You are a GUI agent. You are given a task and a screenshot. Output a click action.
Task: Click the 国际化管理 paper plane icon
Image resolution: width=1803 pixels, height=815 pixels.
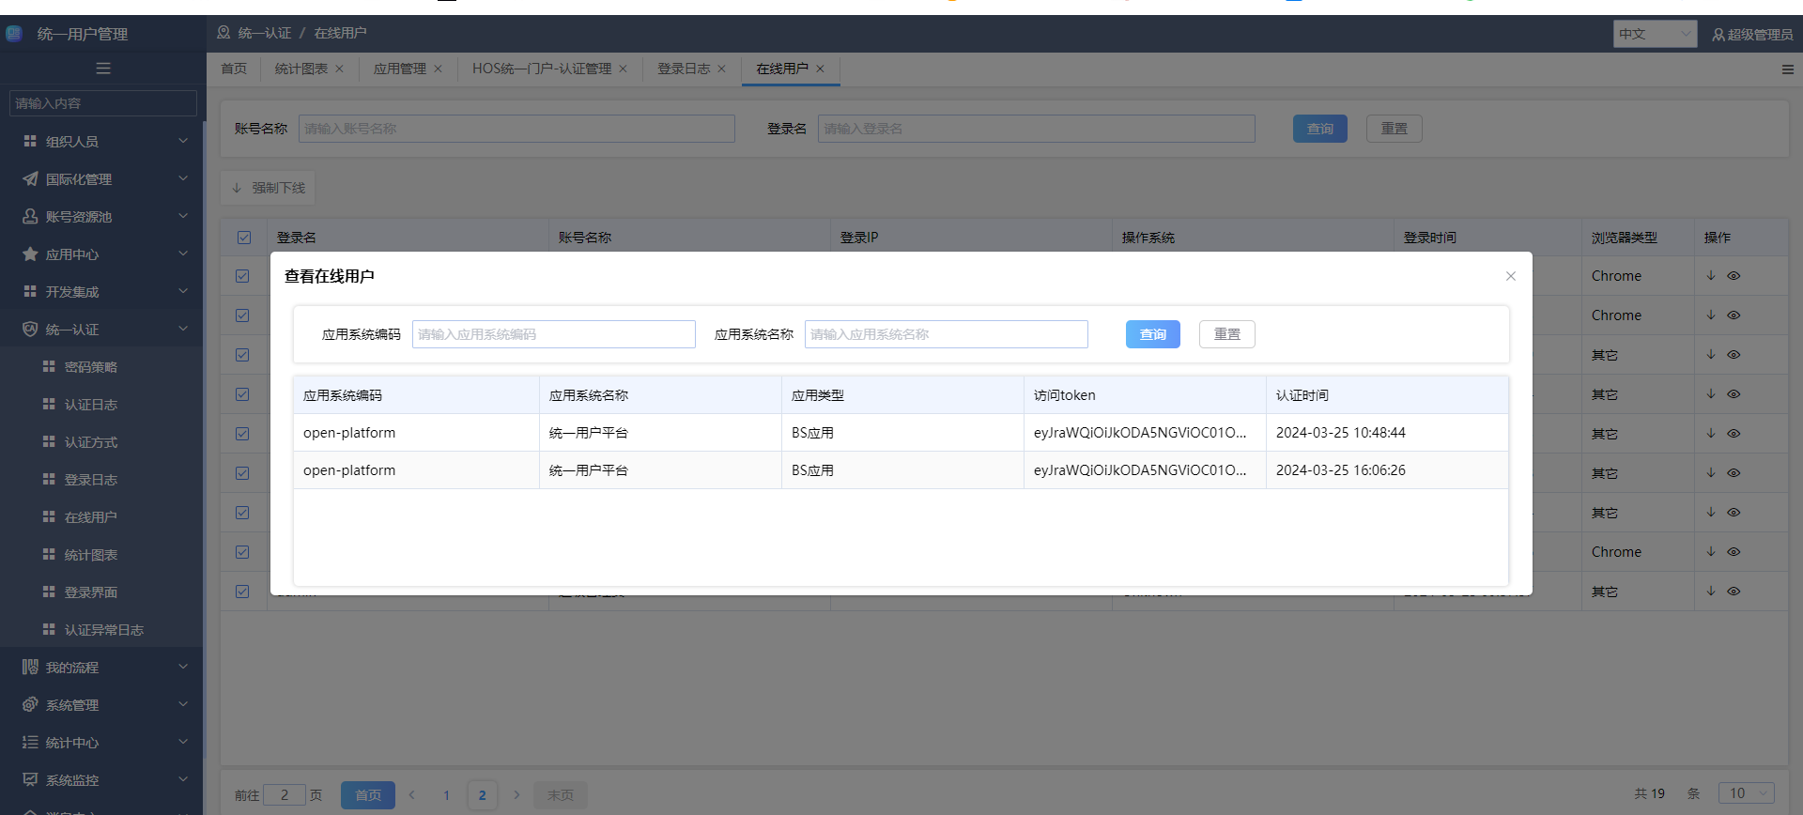30,178
